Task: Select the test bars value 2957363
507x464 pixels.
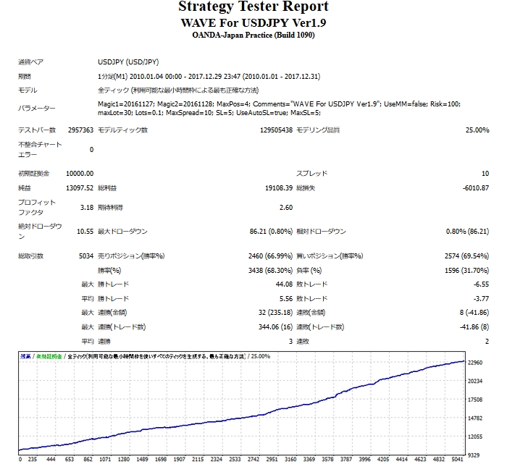Action: coord(80,130)
